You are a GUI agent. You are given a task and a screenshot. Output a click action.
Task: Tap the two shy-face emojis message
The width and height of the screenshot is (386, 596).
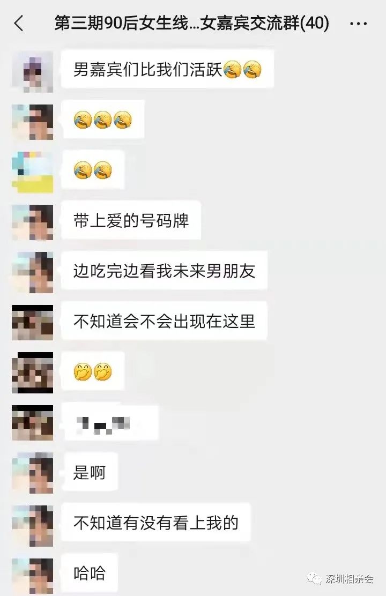(x=93, y=372)
